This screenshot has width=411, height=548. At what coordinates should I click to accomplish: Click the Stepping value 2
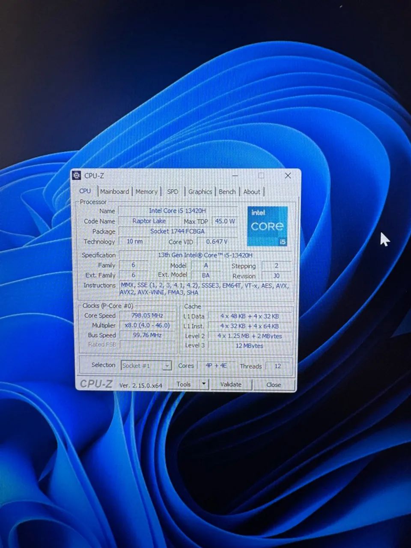pyautogui.click(x=277, y=265)
